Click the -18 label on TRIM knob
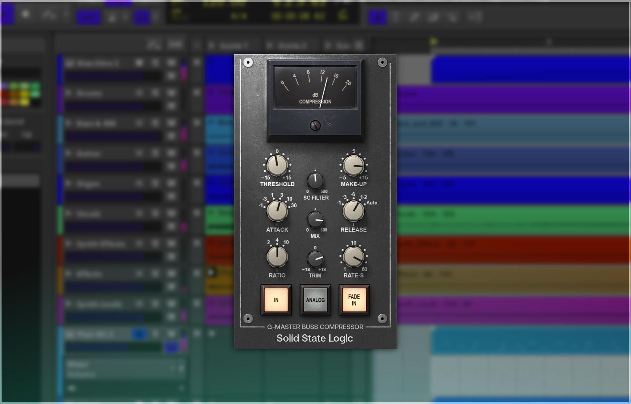 point(306,269)
